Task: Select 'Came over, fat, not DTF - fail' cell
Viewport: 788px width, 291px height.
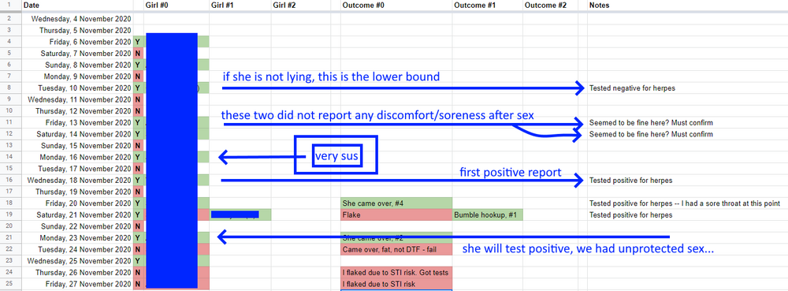Action: 396,249
